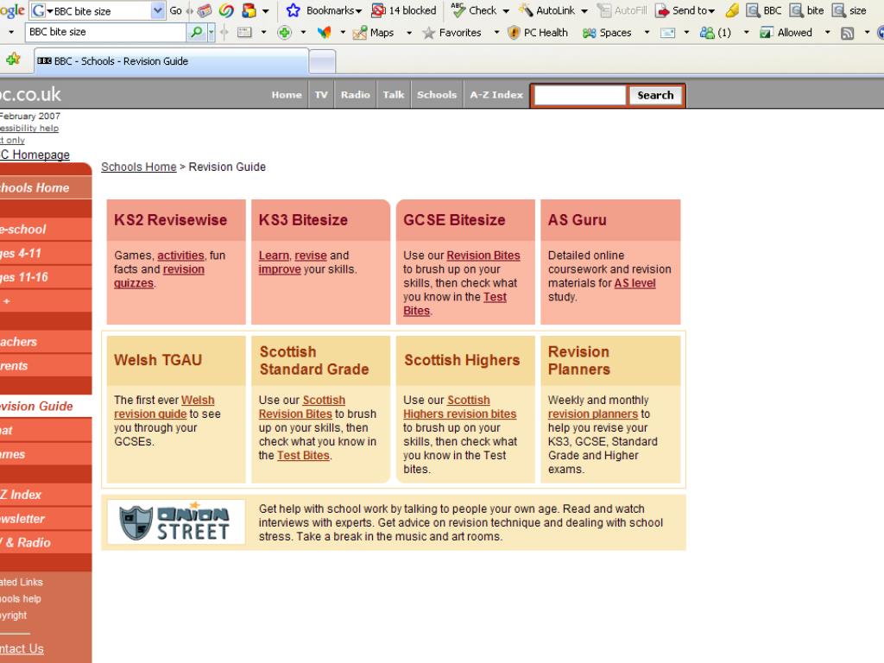Open the Maps dropdown arrow
The image size is (884, 663).
(x=409, y=33)
